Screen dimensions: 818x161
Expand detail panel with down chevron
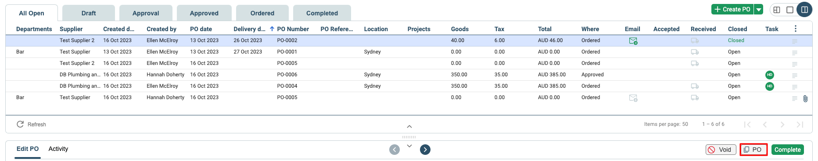tap(409, 146)
